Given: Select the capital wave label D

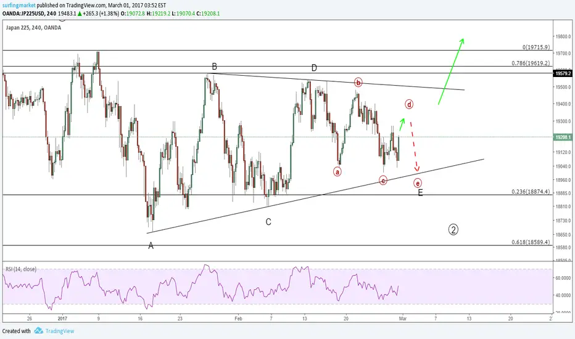Looking at the screenshot, I should coord(314,68).
